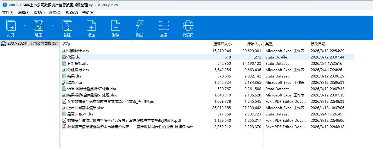Image resolution: width=373 pixels, height=148 pixels.
Task: Select file name 结果-剔除金融剔除ST处理.dta
Action: 92,89
